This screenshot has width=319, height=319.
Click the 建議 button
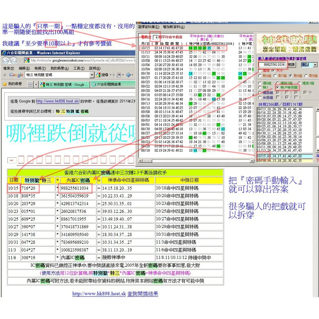[x=291, y=65]
